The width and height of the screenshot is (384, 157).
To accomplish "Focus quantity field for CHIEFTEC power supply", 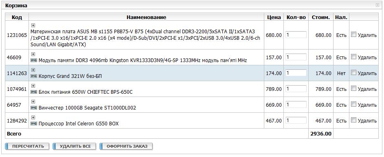I will click(296, 88).
